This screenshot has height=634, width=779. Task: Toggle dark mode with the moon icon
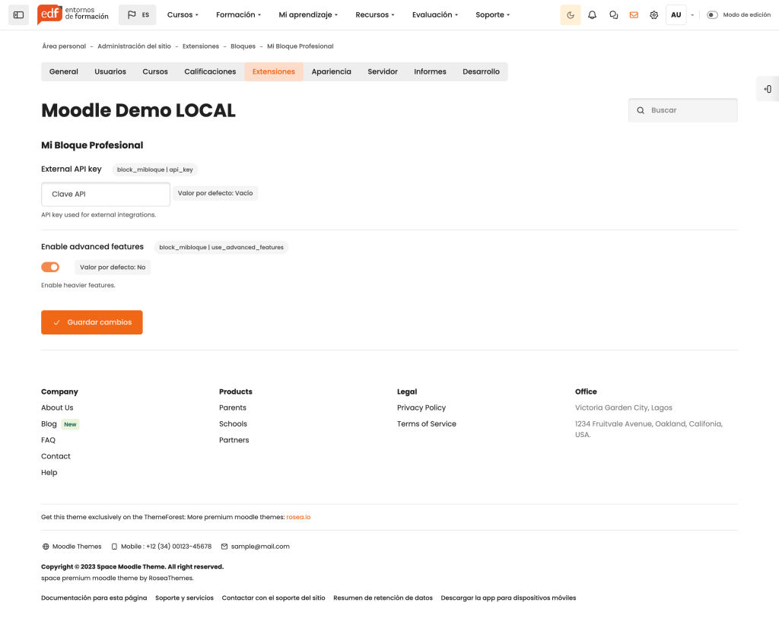(570, 14)
